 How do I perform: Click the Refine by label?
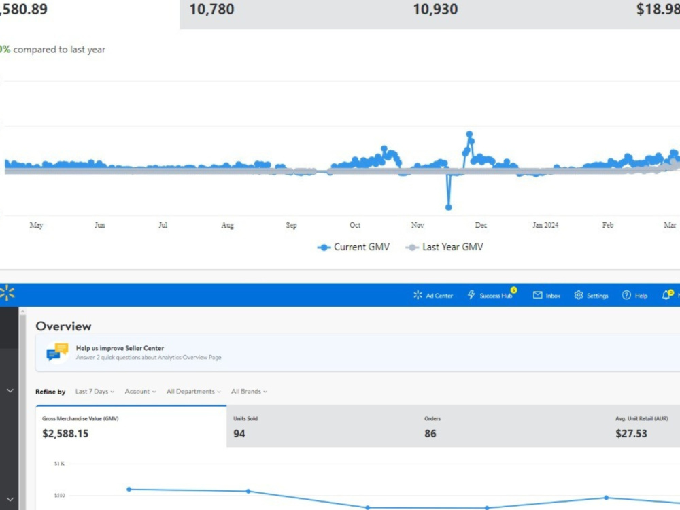[50, 392]
